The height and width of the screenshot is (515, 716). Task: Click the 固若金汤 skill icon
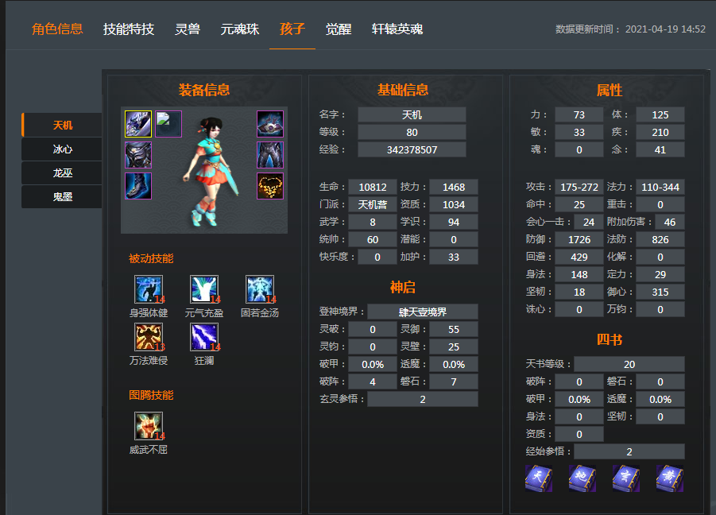click(x=260, y=289)
